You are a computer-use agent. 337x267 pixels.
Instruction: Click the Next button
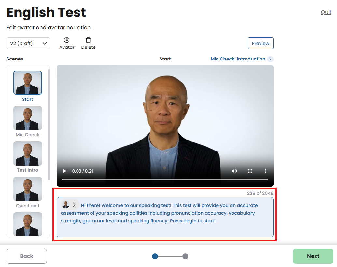[x=313, y=256]
